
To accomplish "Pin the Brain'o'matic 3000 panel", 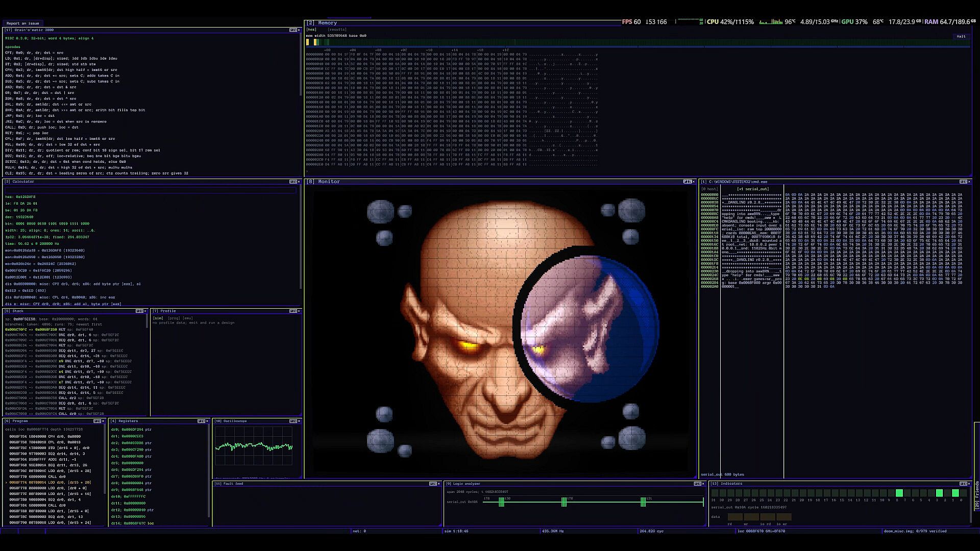I will (x=292, y=30).
